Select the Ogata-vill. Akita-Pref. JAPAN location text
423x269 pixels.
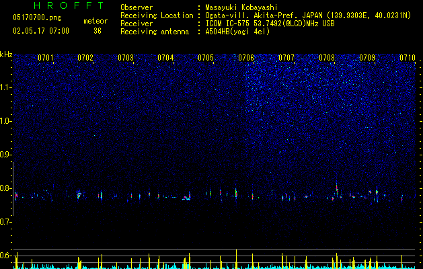(x=308, y=15)
